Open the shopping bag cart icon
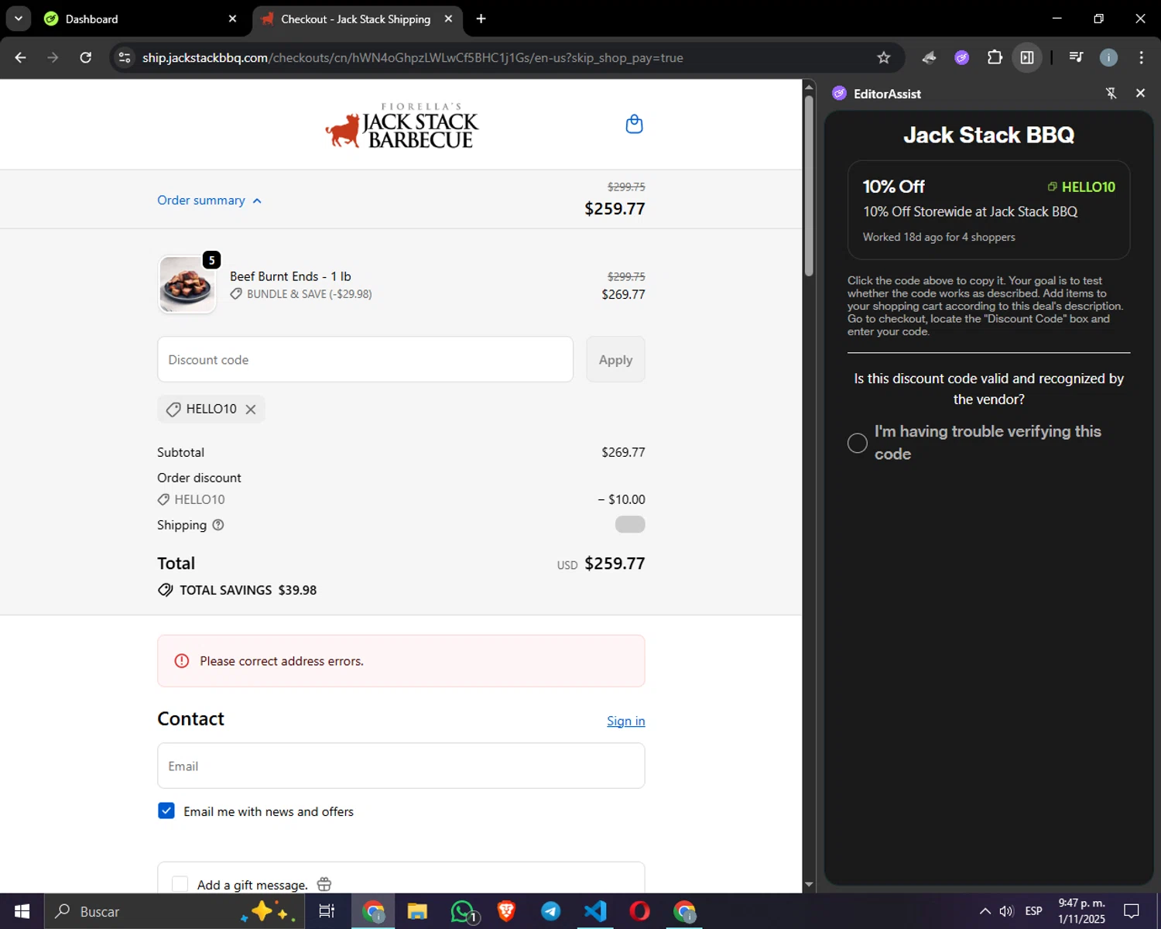The image size is (1161, 929). (x=634, y=124)
